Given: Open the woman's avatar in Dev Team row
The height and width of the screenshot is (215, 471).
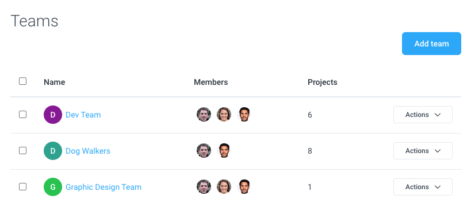Looking at the screenshot, I should [x=224, y=115].
